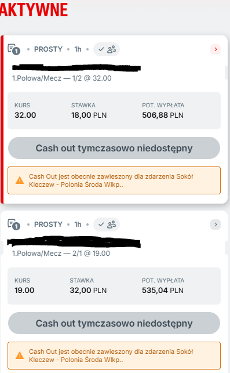This screenshot has height=373, width=230.
Task: Click second 'Cash out tymczasowo niedostępny' button
Action: click(114, 323)
